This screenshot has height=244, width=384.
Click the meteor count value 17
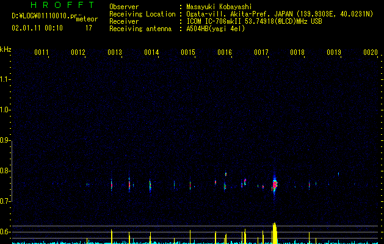click(89, 28)
